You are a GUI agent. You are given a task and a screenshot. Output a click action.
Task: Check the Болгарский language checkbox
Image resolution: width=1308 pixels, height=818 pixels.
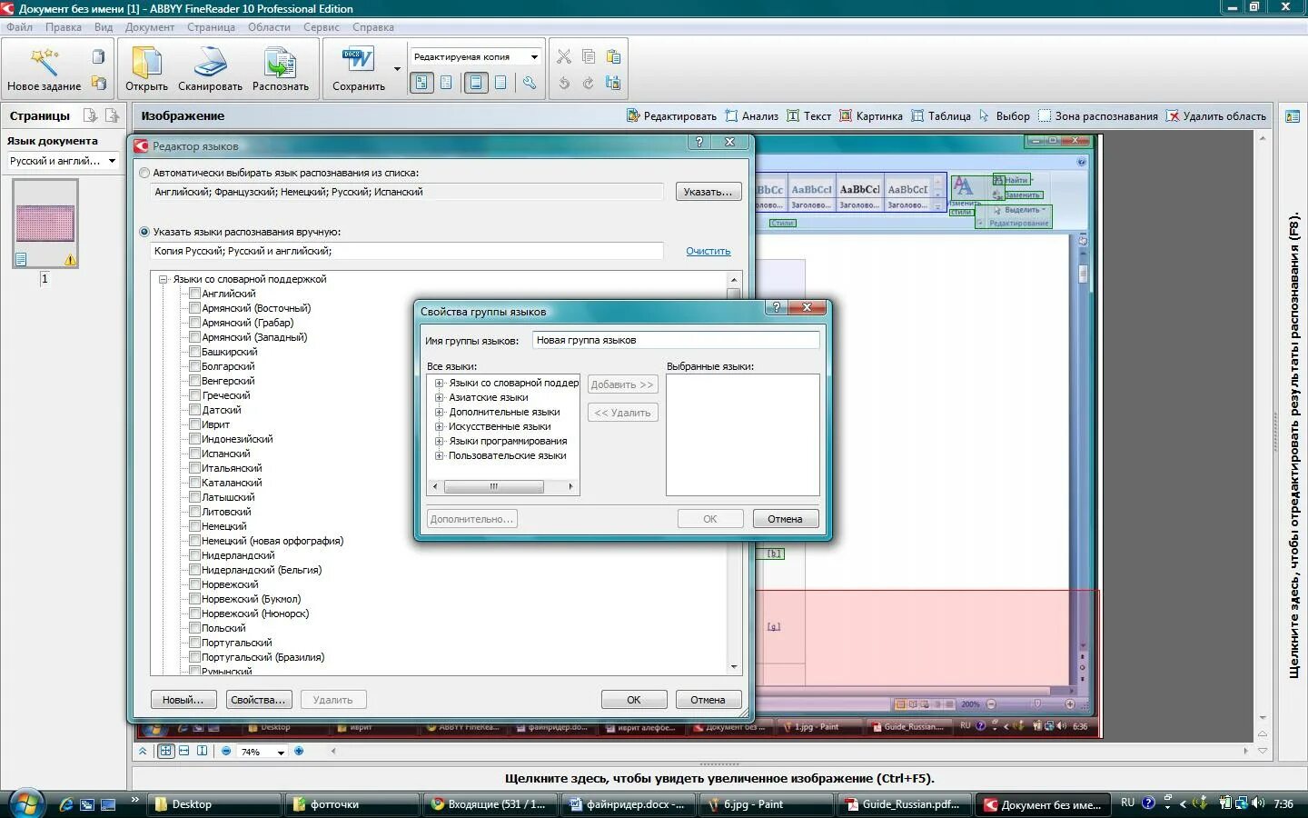194,366
